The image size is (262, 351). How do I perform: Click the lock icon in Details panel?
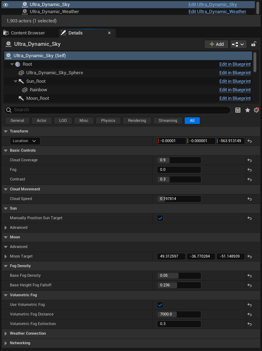[x=253, y=44]
